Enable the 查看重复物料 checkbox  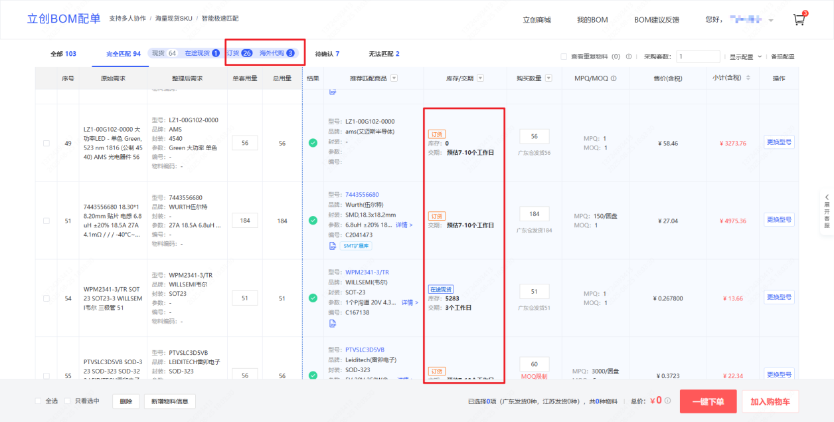564,56
